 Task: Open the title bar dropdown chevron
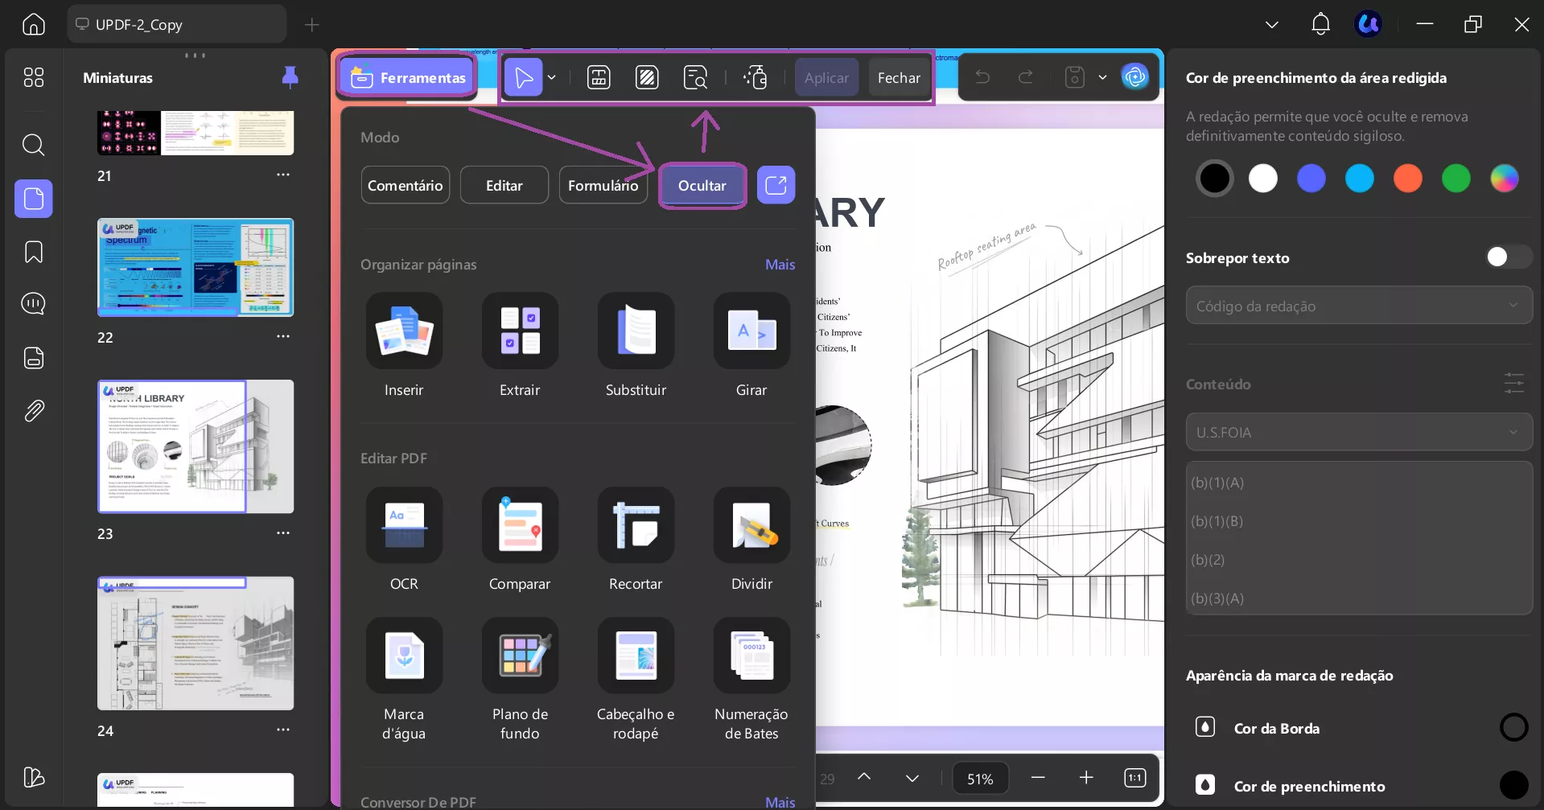pyautogui.click(x=1272, y=24)
